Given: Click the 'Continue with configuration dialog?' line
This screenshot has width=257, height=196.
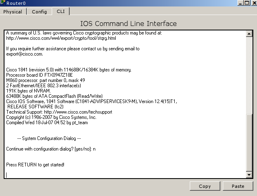Looking at the screenshot, I should (51, 149).
